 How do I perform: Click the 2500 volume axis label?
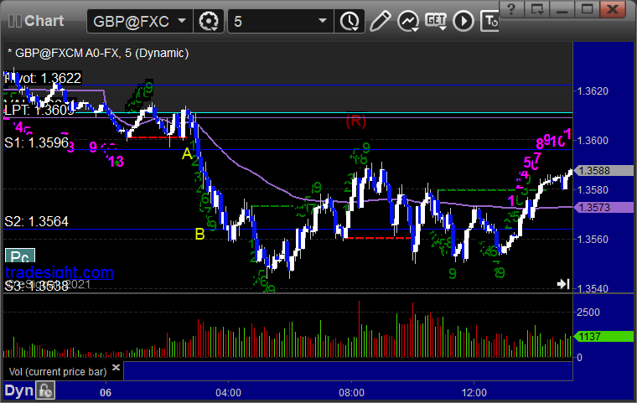click(588, 313)
